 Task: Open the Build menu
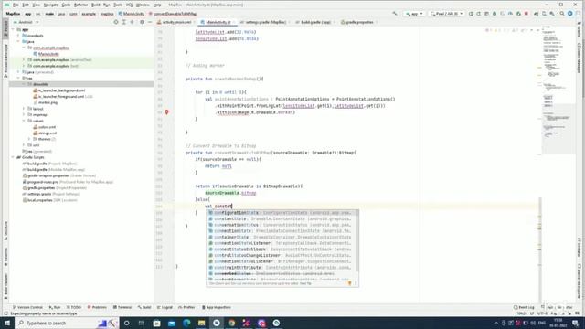tap(96, 5)
